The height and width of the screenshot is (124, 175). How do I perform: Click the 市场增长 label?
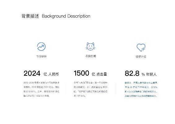point(41,56)
